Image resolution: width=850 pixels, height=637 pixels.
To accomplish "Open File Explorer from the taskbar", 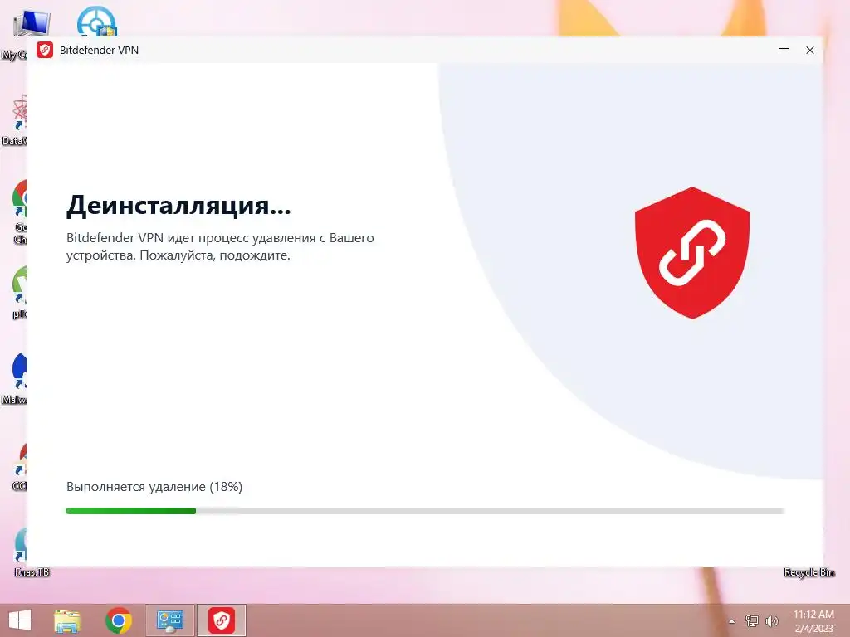I will click(x=68, y=620).
